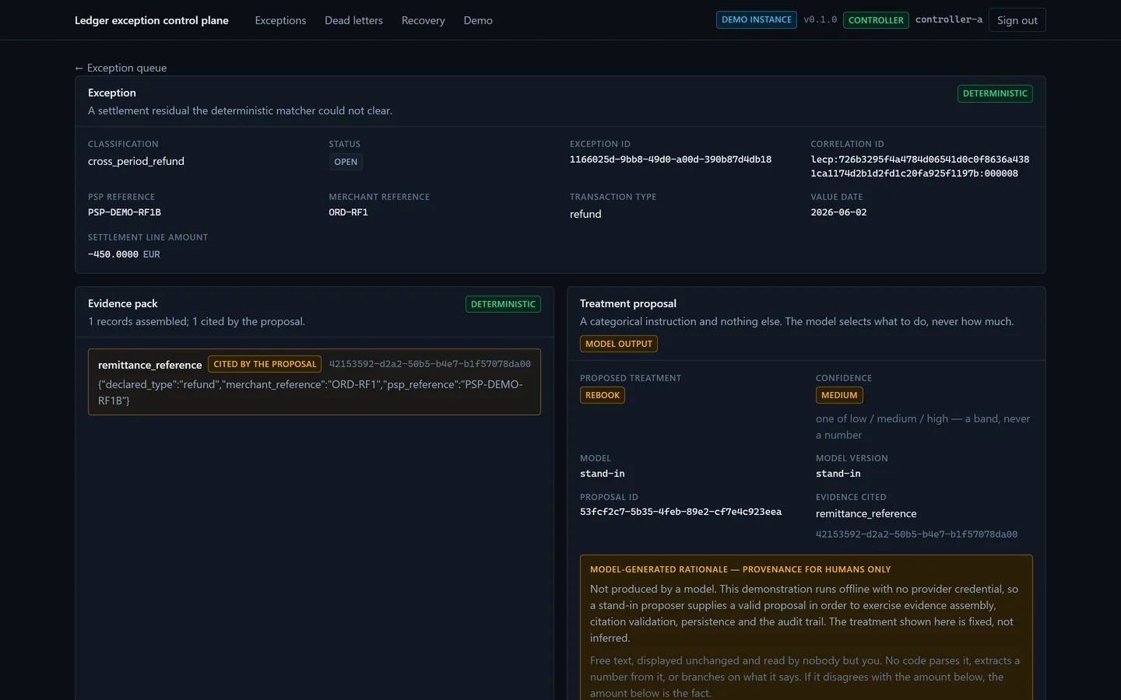Click PSP reference PSP-DEMO-RF1B

coord(125,212)
